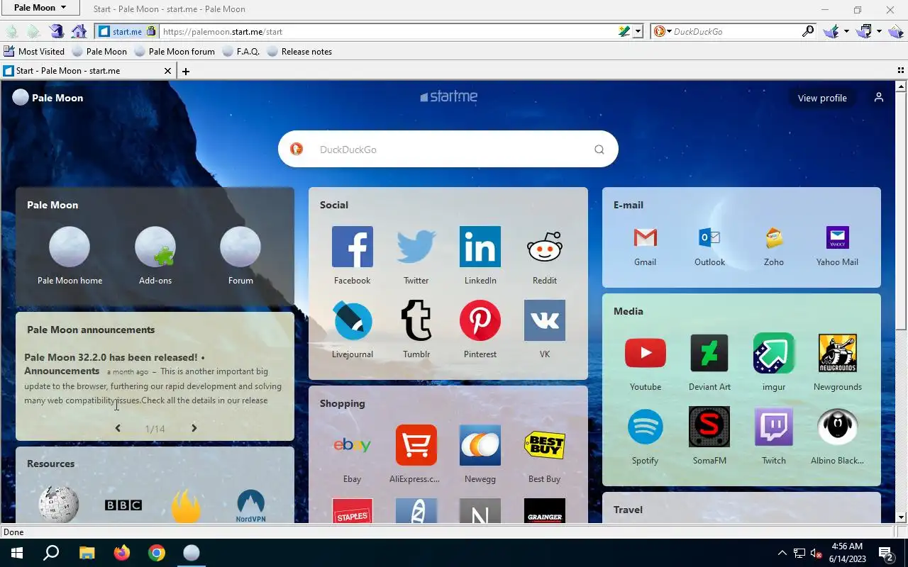908x567 pixels.
Task: Open the Zoho mail icon
Action: click(x=774, y=237)
